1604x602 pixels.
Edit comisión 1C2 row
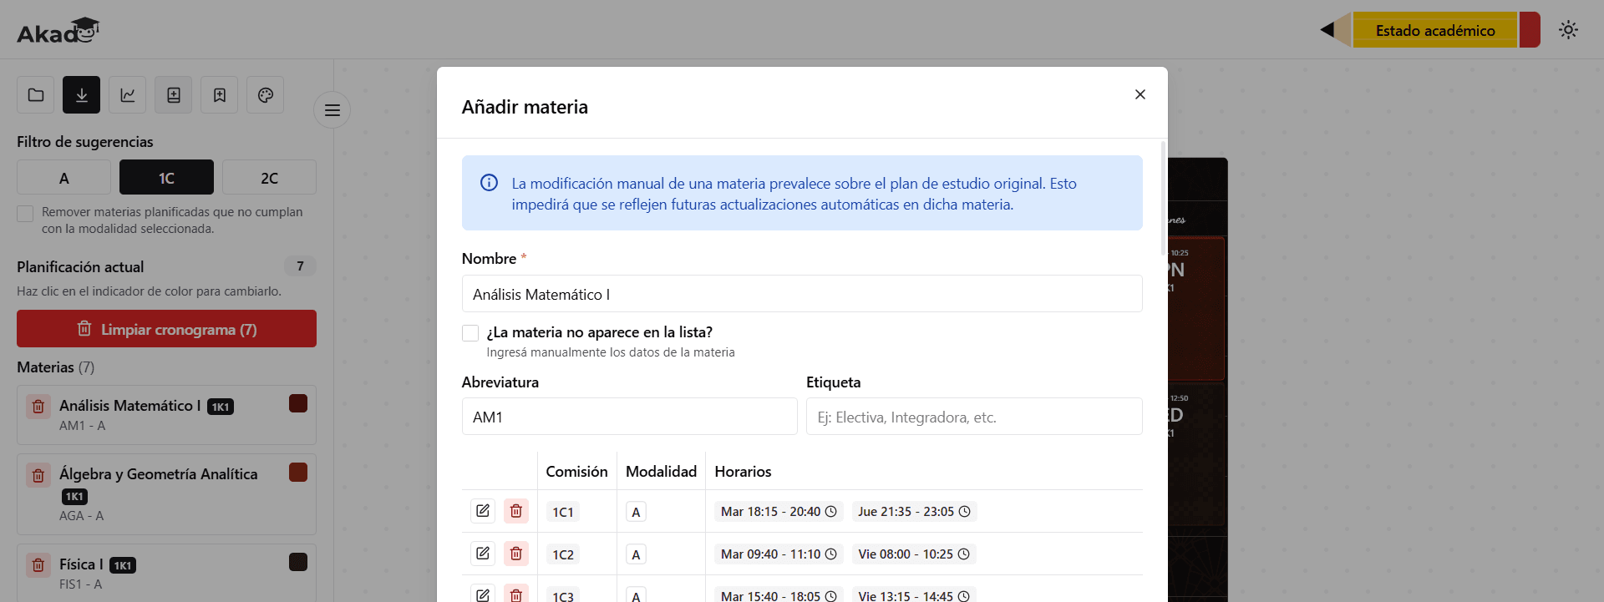(x=483, y=554)
